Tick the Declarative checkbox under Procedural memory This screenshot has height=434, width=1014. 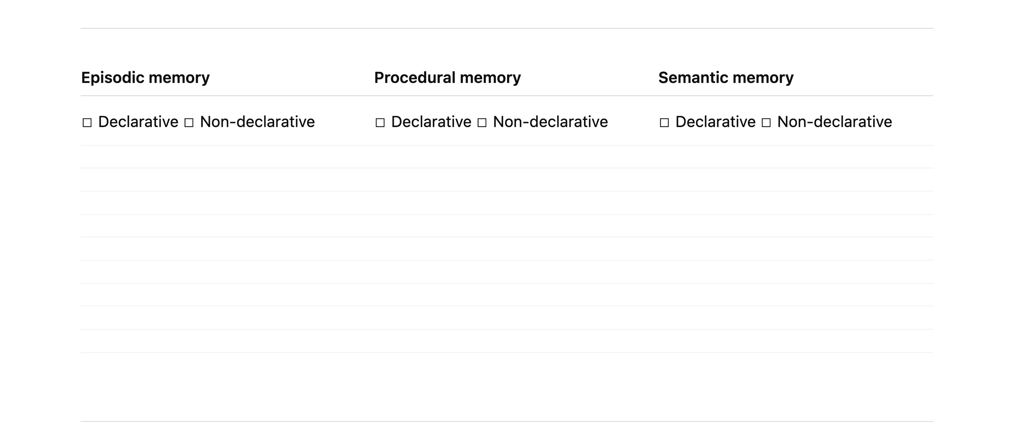380,122
